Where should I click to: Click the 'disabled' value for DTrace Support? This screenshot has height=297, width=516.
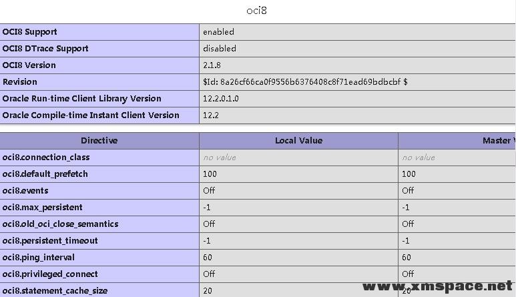(x=220, y=49)
